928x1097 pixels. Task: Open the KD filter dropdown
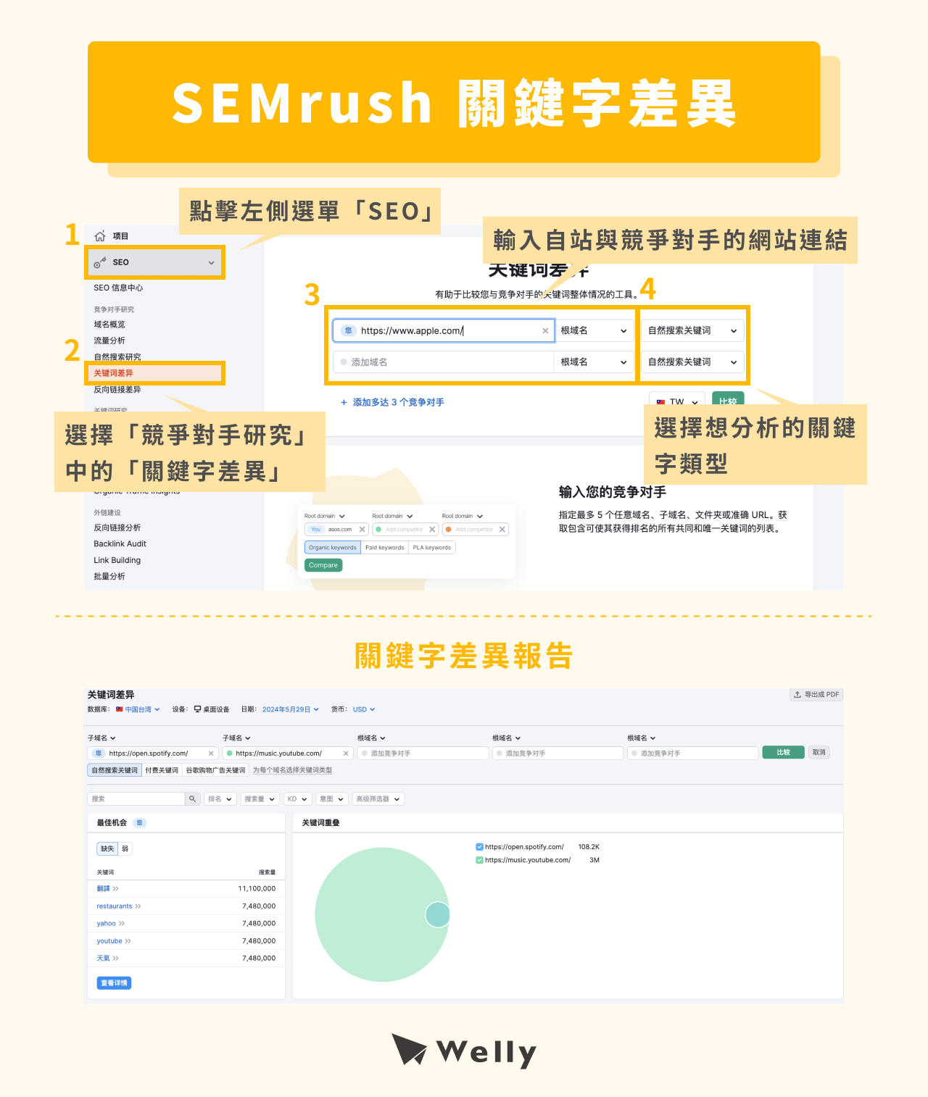pos(297,799)
